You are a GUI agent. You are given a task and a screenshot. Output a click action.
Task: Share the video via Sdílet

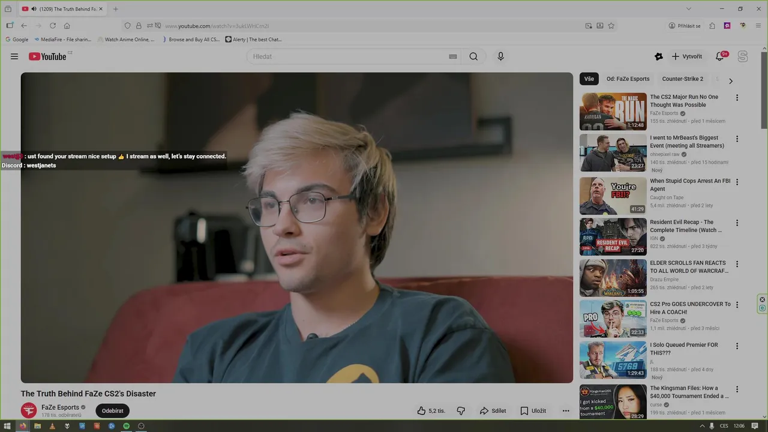[493, 411]
